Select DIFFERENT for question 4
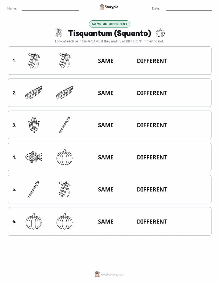Image resolution: width=219 pixels, height=283 pixels. (x=152, y=157)
